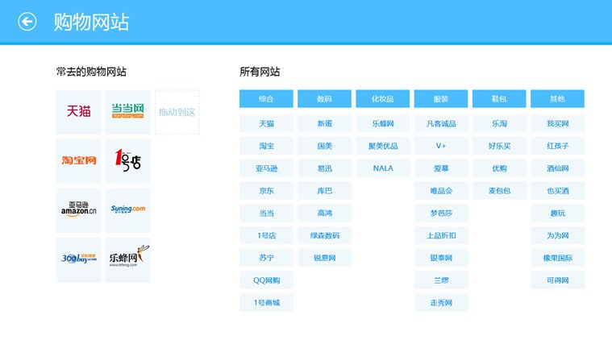Open 也买酒 site button
The height and width of the screenshot is (344, 612).
[x=557, y=191]
